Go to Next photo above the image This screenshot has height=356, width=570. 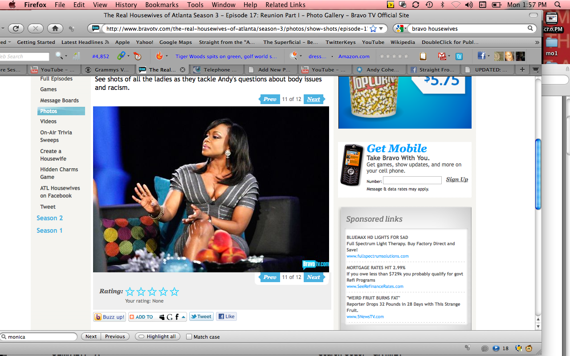pos(313,99)
